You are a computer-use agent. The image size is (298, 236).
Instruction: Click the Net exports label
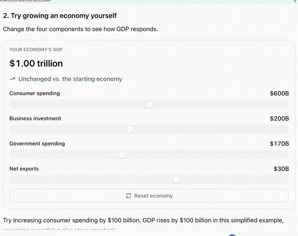click(x=24, y=169)
